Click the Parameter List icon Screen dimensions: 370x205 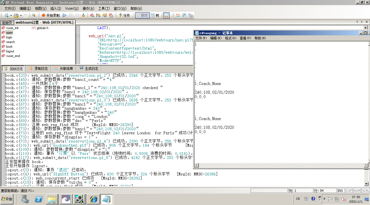[x=178, y=15]
